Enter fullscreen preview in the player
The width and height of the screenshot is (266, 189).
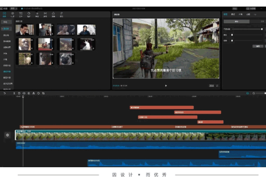click(x=217, y=85)
